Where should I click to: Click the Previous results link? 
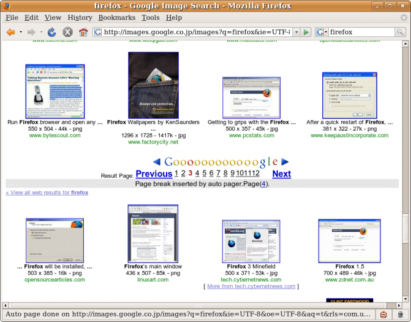click(x=154, y=174)
